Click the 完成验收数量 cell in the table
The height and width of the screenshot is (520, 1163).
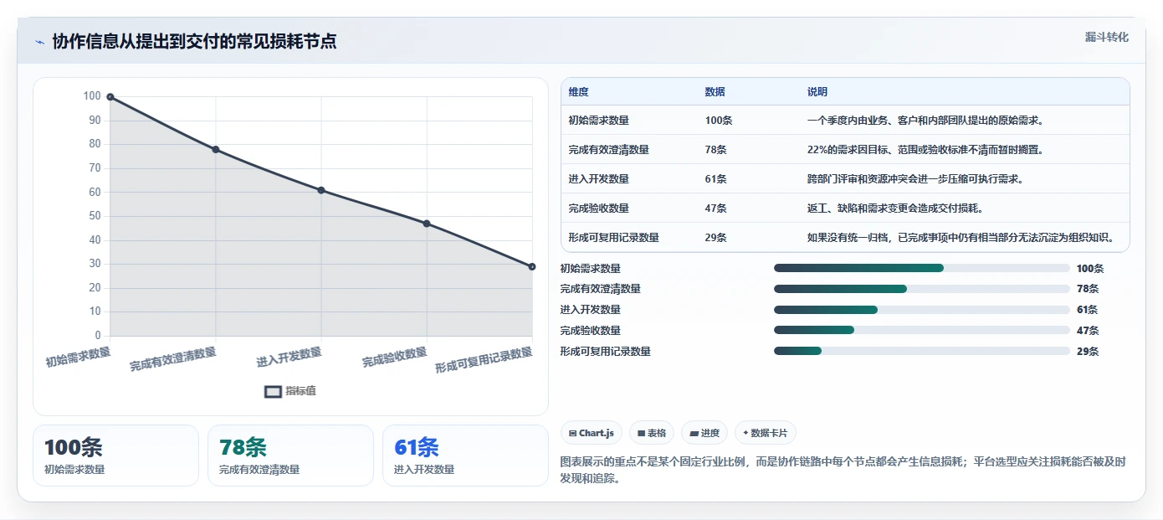coord(598,209)
